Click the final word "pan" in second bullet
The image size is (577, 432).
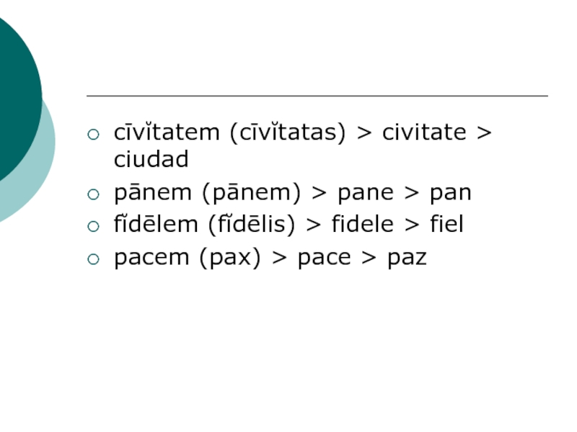[451, 193]
